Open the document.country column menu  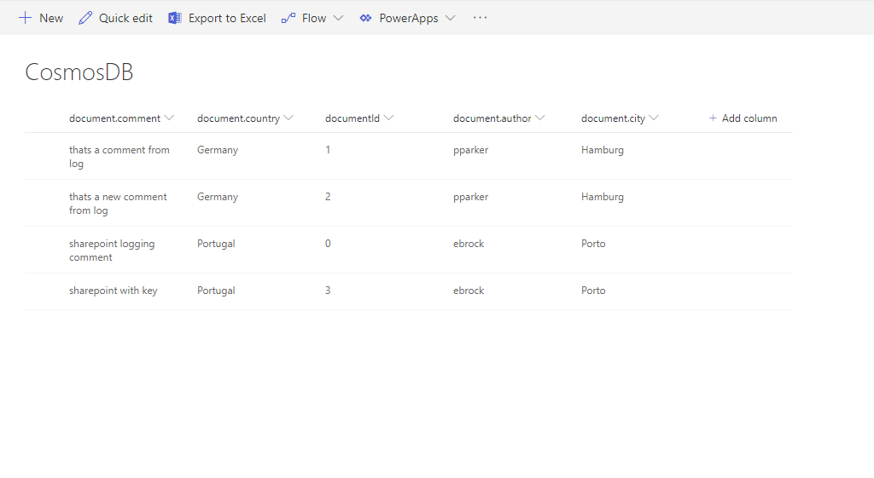click(288, 118)
